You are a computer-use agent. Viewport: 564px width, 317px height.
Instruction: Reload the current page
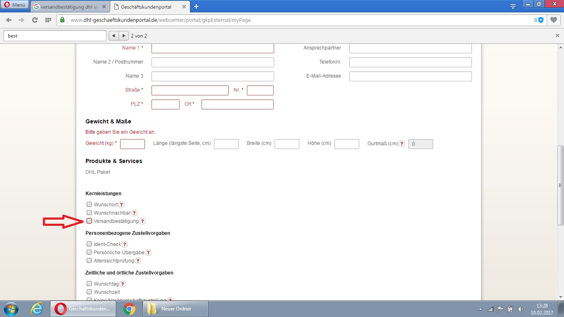pos(35,20)
